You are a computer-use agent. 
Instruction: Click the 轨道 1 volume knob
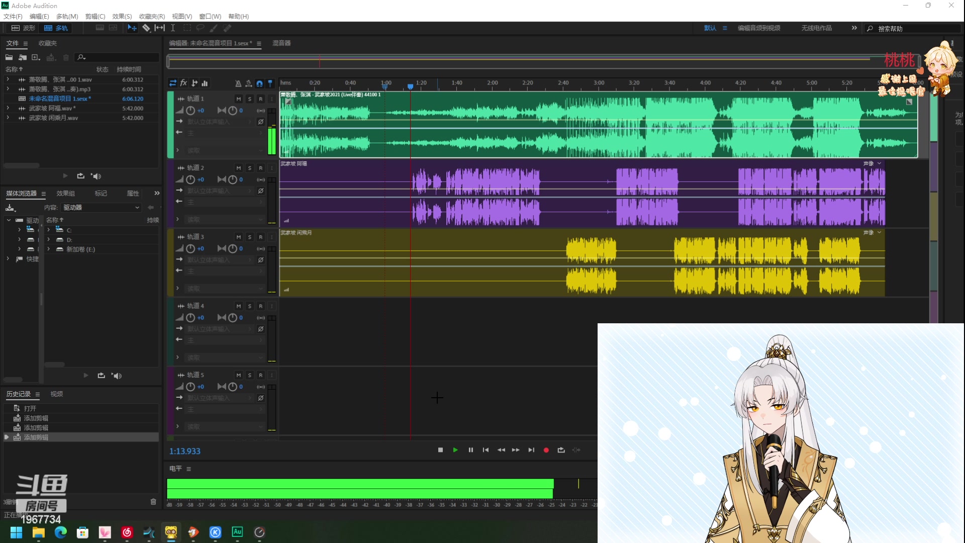(190, 111)
